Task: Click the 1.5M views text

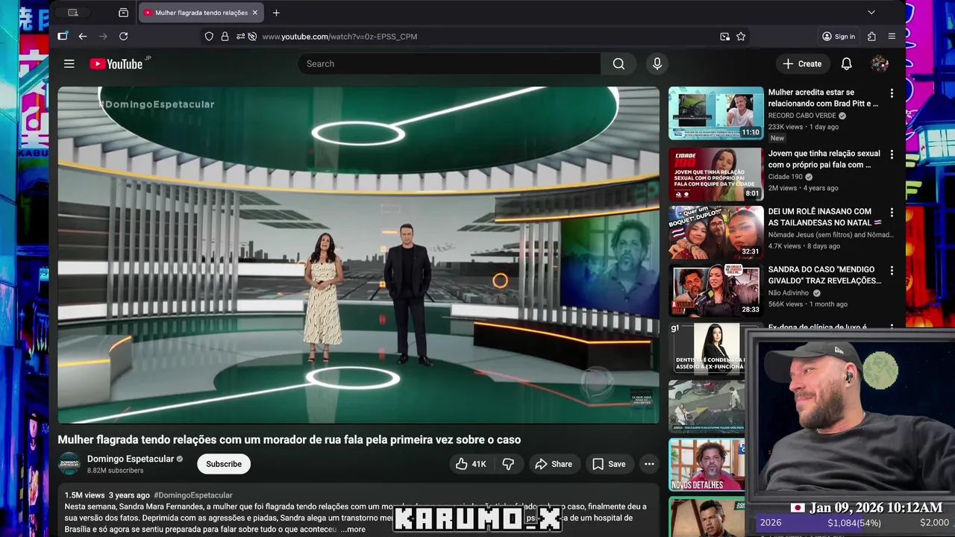Action: [84, 495]
